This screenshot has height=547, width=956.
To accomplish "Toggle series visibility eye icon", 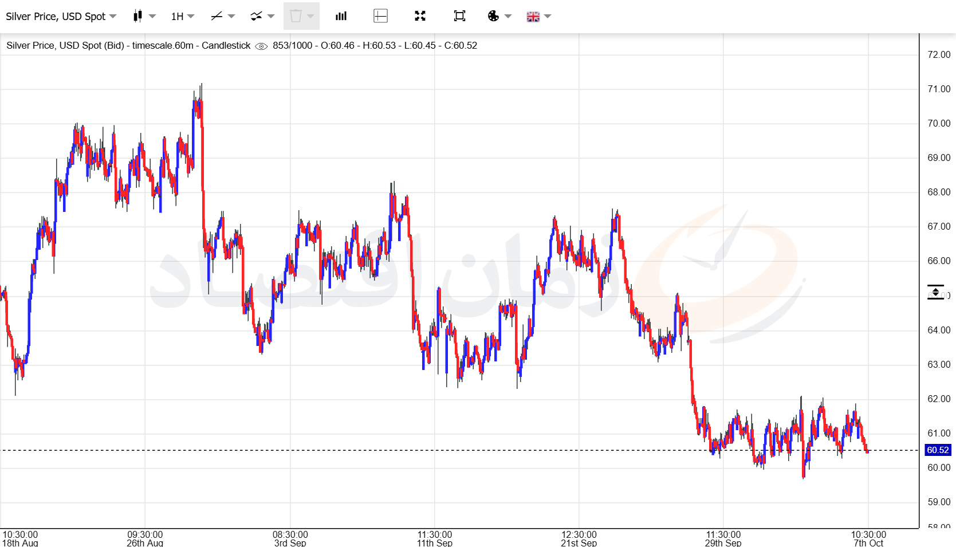I will tap(261, 46).
